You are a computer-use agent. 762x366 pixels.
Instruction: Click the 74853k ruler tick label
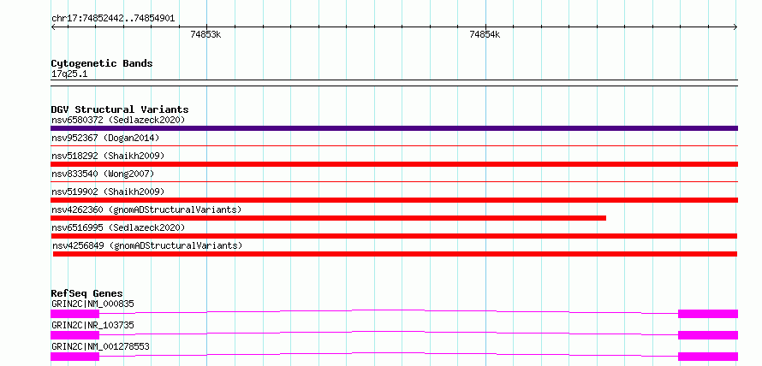point(206,34)
